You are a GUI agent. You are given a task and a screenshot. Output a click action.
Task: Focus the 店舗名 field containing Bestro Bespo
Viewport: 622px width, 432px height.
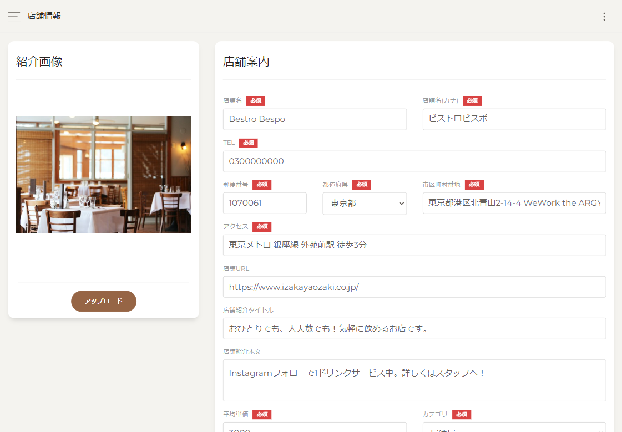coord(315,119)
